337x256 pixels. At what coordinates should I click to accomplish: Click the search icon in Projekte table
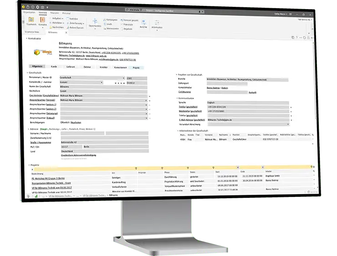314,171
